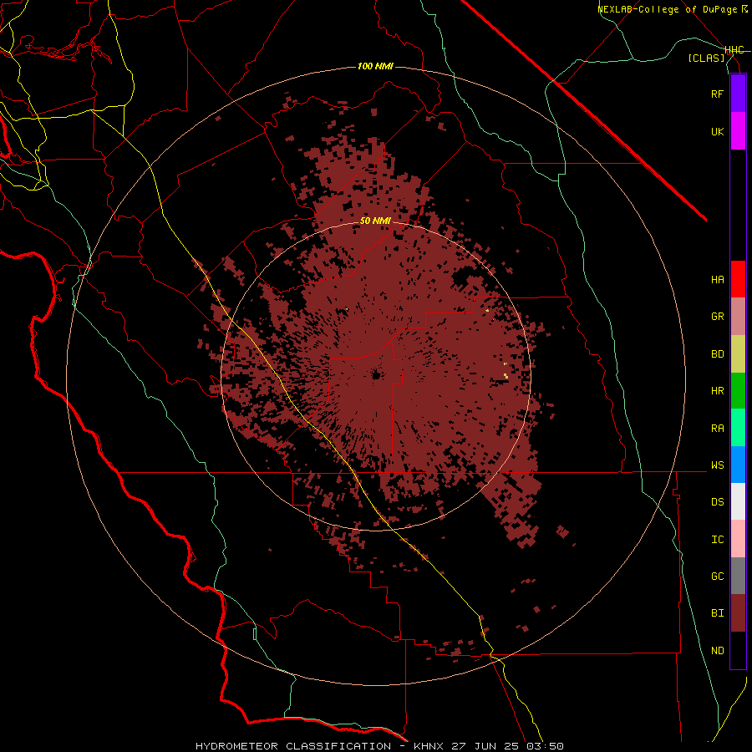
Task: Click the 03:50 timestamp
Action: [x=544, y=746]
